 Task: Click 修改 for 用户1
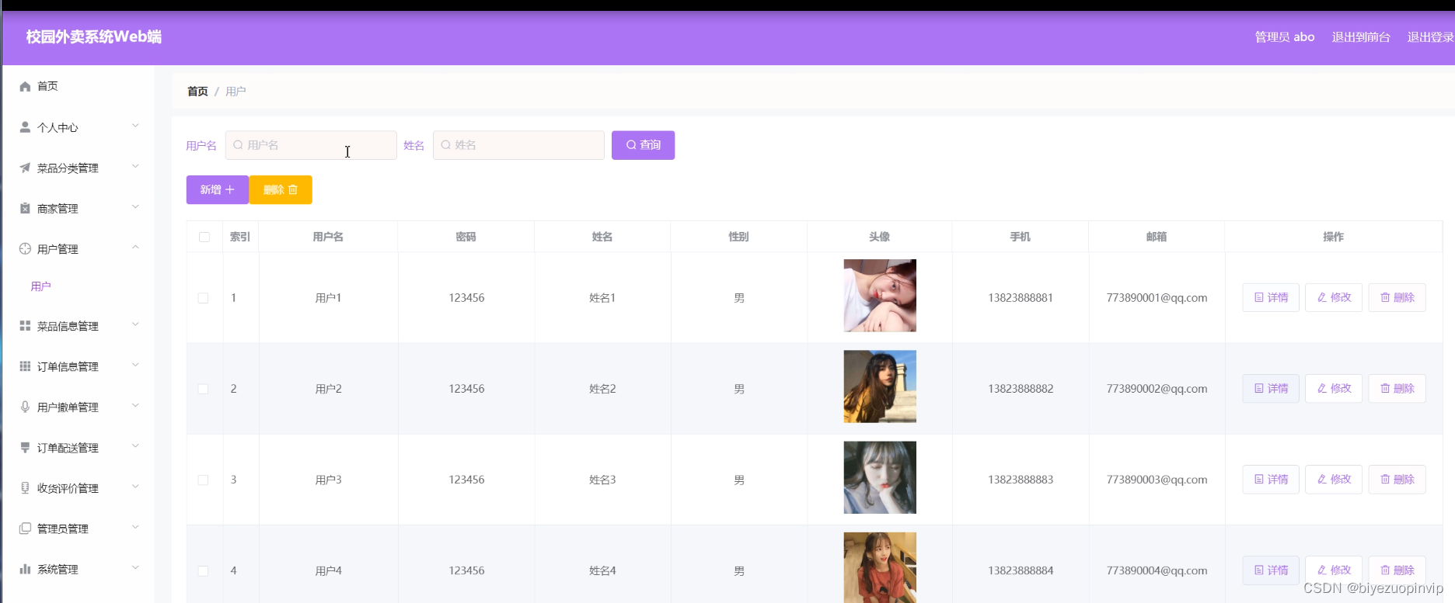click(x=1334, y=297)
